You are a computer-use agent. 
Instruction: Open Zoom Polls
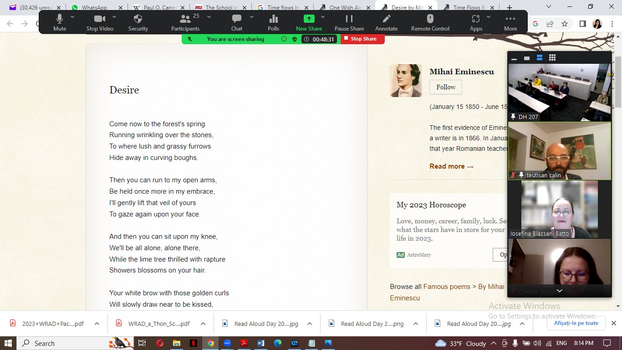coord(274,22)
